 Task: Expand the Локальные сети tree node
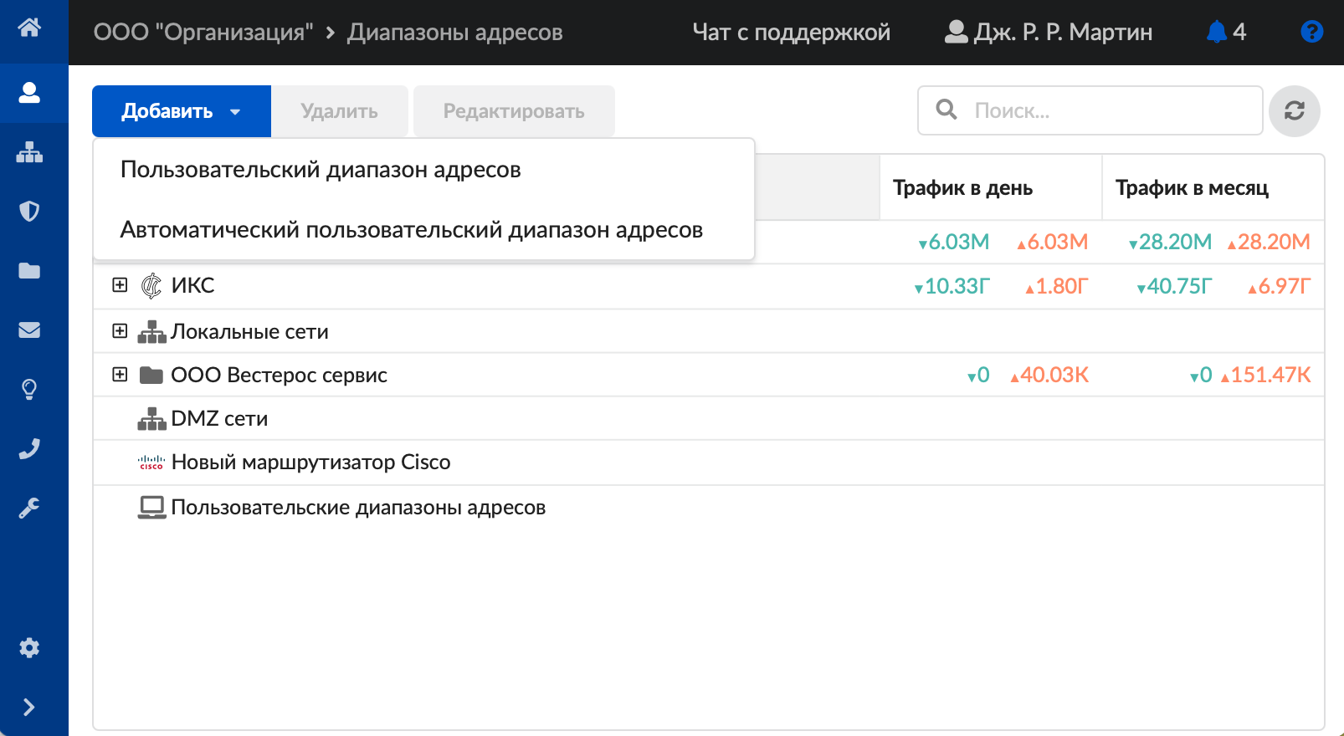pyautogui.click(x=120, y=331)
